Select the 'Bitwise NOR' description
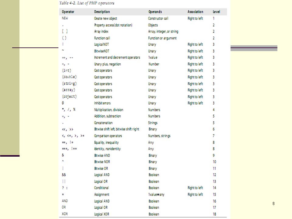This screenshot has height=219, width=292. click(102, 162)
